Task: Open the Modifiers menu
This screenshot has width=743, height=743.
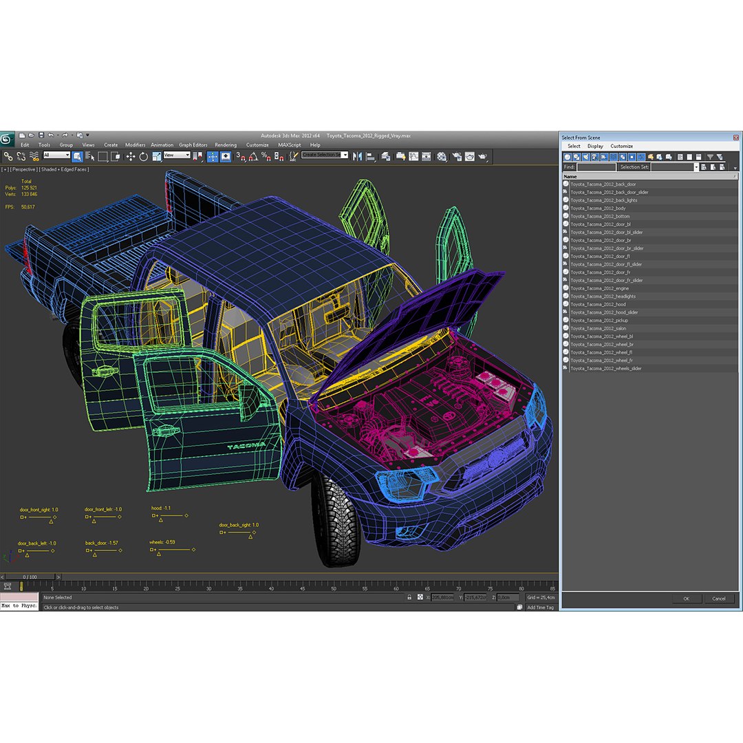Action: coord(135,145)
